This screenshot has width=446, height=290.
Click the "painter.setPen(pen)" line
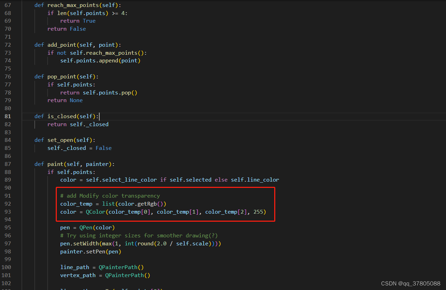(91, 252)
